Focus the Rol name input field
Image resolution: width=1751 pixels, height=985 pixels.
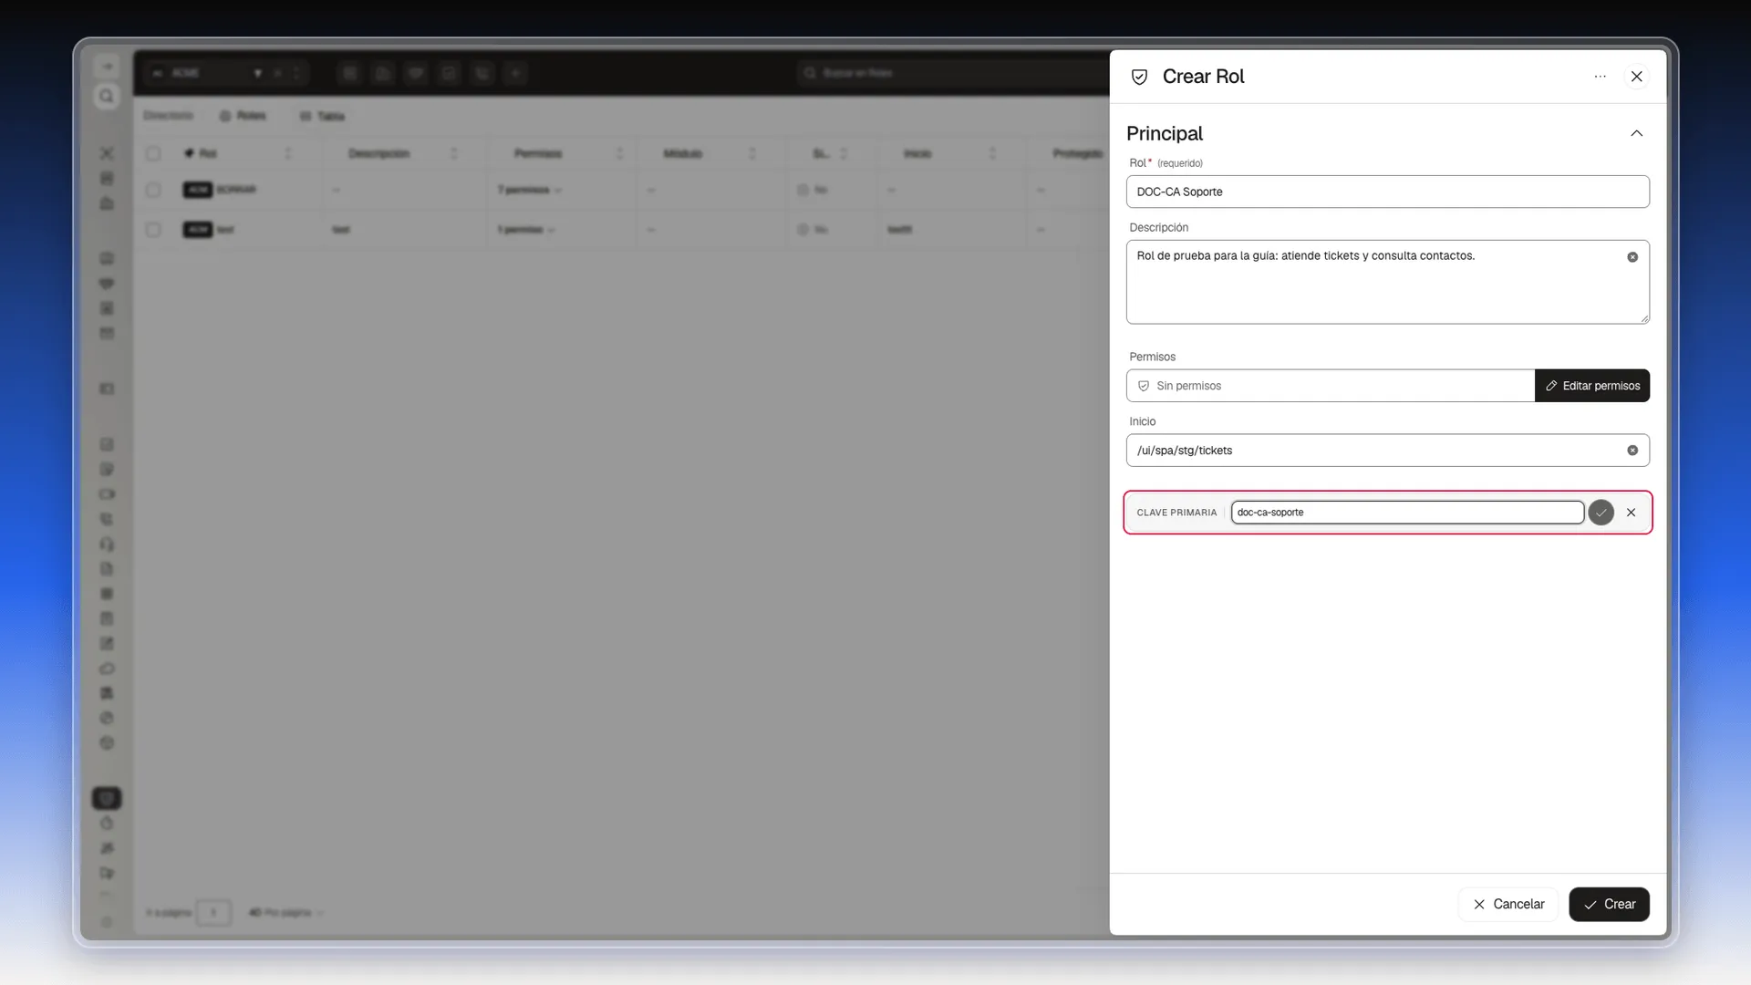coord(1387,192)
